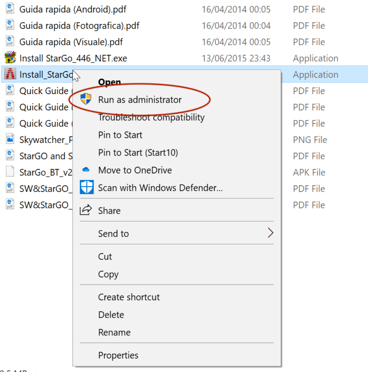The image size is (368, 372).
Task: Click the blank file icon of StarGo_BT_v2
Action: pos(10,172)
